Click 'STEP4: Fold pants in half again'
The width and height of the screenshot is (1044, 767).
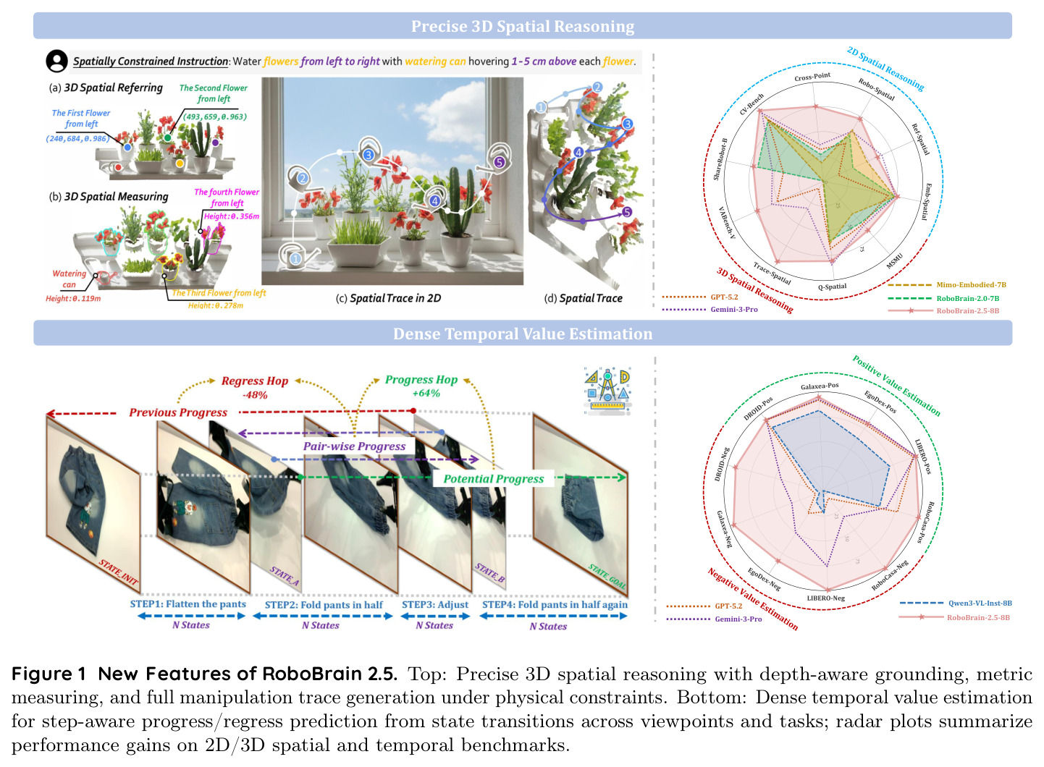555,605
